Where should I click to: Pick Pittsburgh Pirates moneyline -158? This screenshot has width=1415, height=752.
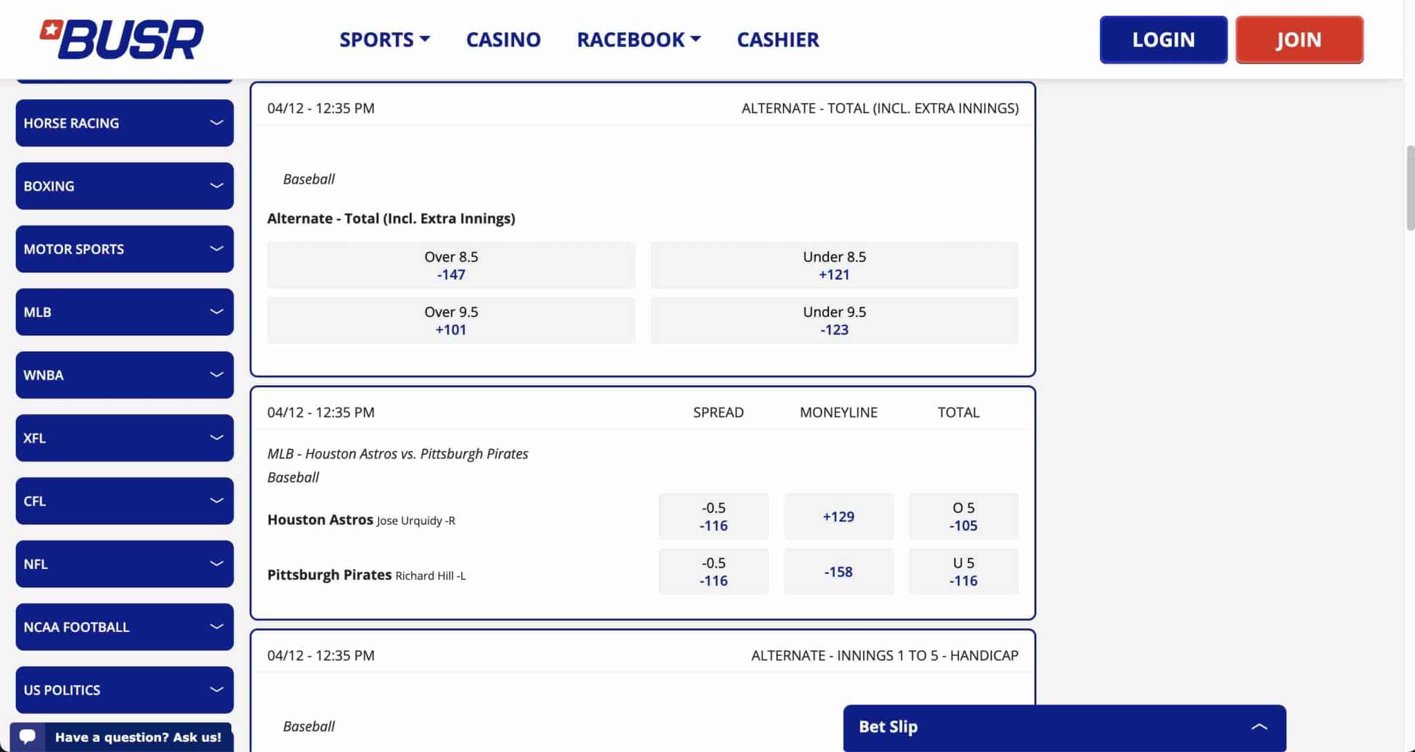(838, 572)
